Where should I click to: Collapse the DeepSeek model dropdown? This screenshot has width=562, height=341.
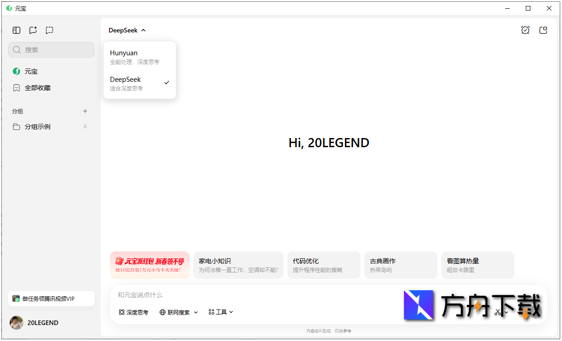pyautogui.click(x=127, y=30)
